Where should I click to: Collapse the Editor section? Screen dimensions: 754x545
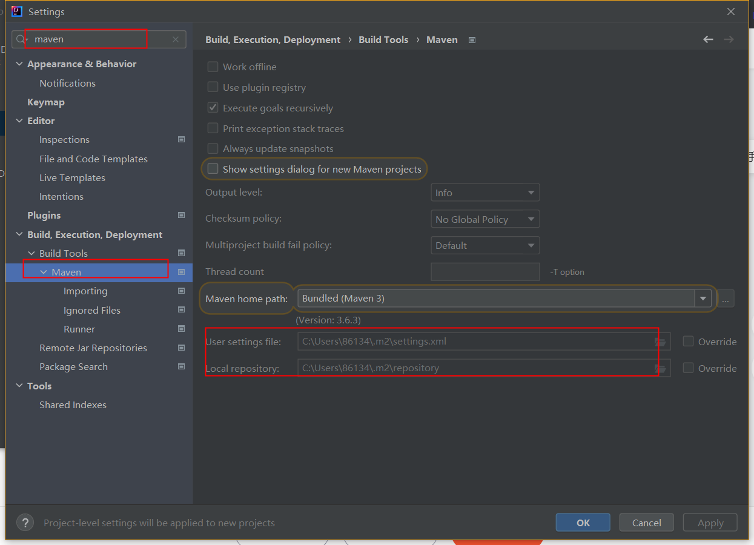pyautogui.click(x=19, y=121)
